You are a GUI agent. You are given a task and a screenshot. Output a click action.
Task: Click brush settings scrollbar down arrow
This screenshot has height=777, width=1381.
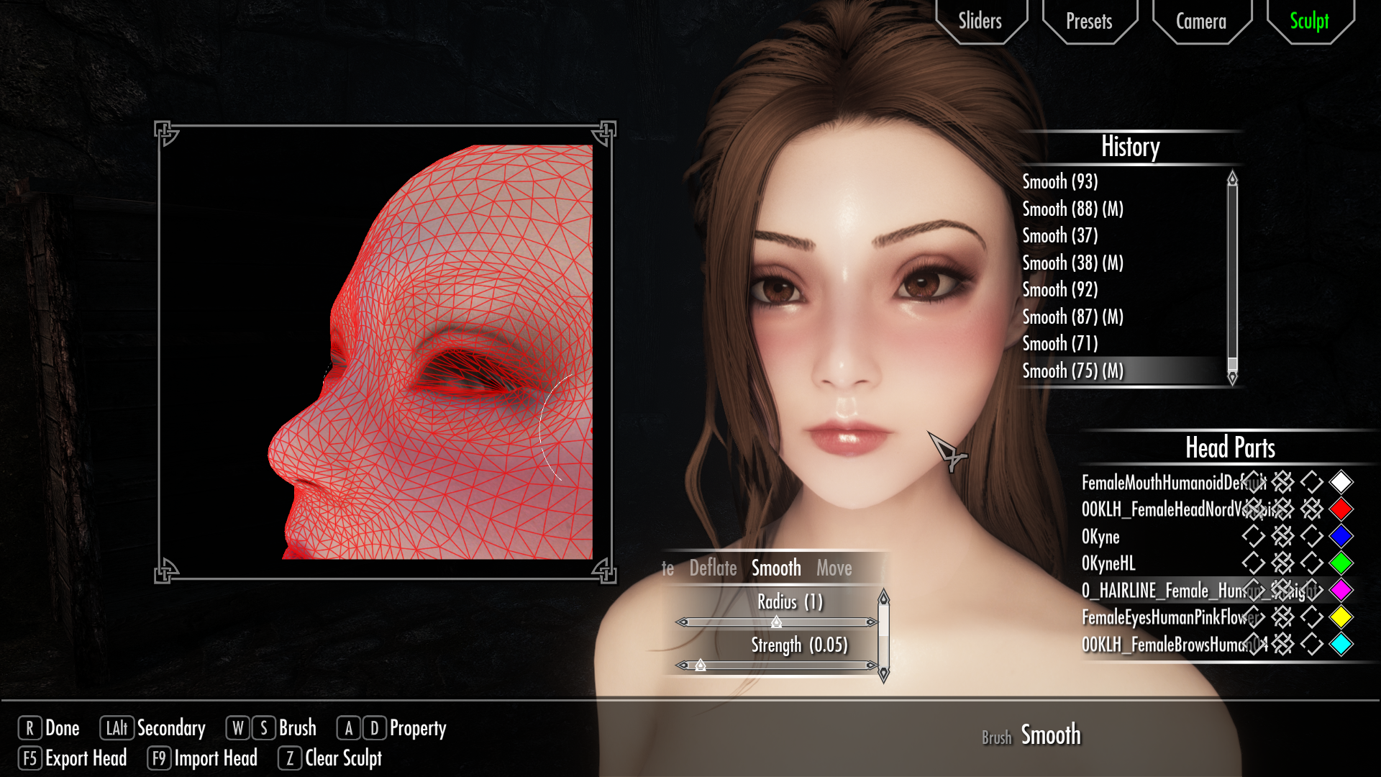click(884, 674)
